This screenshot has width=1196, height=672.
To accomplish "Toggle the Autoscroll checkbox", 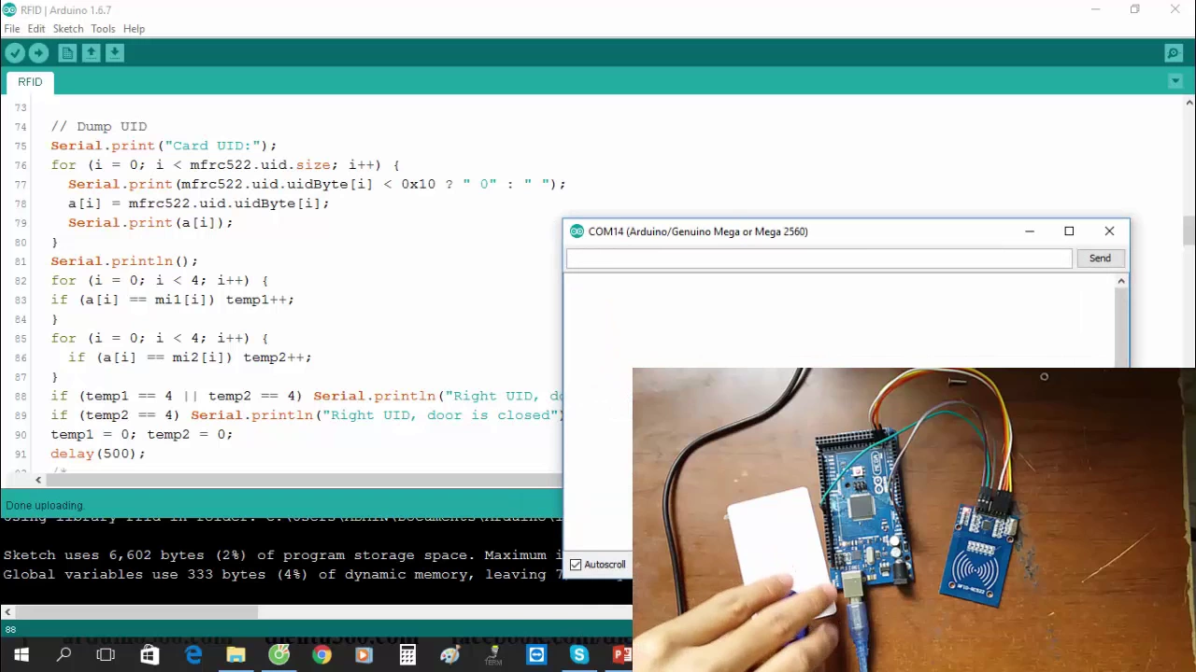I will (x=576, y=565).
